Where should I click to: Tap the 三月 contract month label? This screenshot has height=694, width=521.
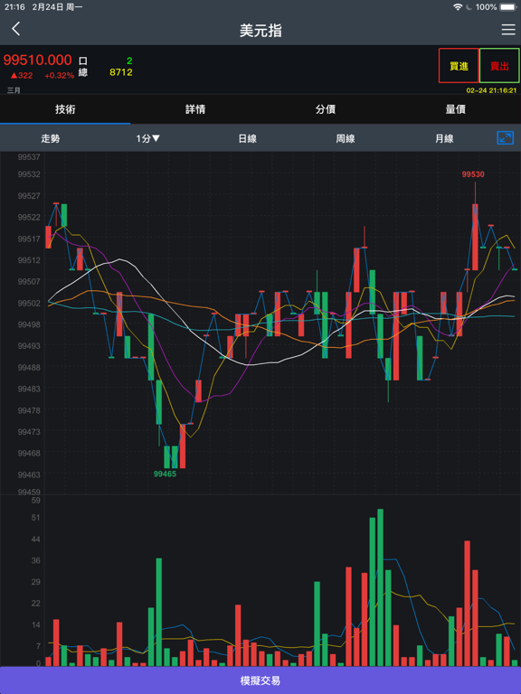click(14, 90)
